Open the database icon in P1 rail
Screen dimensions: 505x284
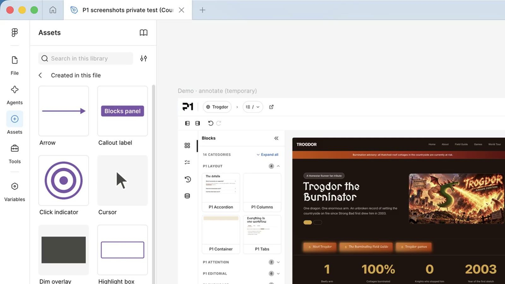pyautogui.click(x=187, y=196)
